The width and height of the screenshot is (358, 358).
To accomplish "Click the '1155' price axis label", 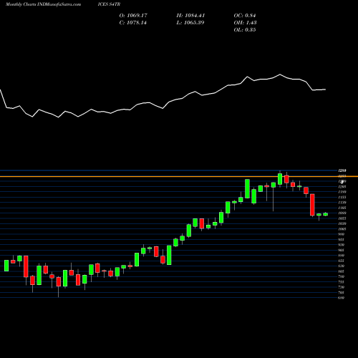I will 342,197.
